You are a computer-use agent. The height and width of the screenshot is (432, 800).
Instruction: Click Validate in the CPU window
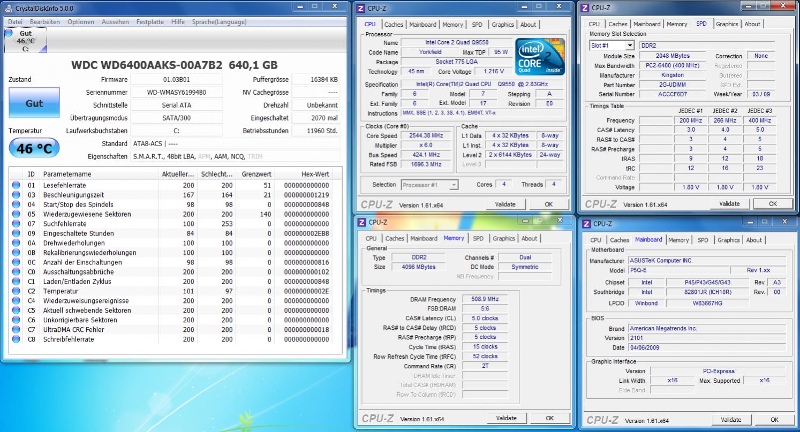pyautogui.click(x=505, y=204)
